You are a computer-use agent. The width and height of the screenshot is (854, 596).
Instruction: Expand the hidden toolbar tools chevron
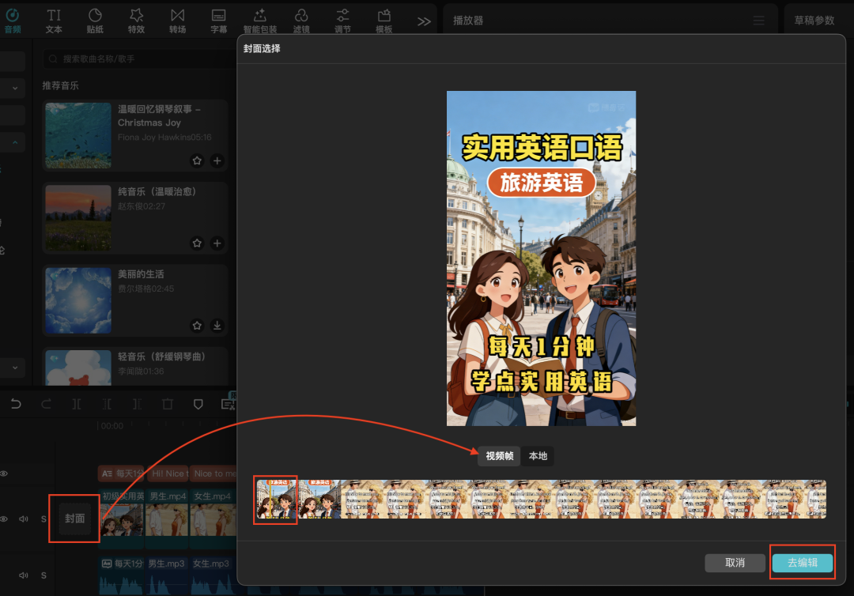point(424,20)
